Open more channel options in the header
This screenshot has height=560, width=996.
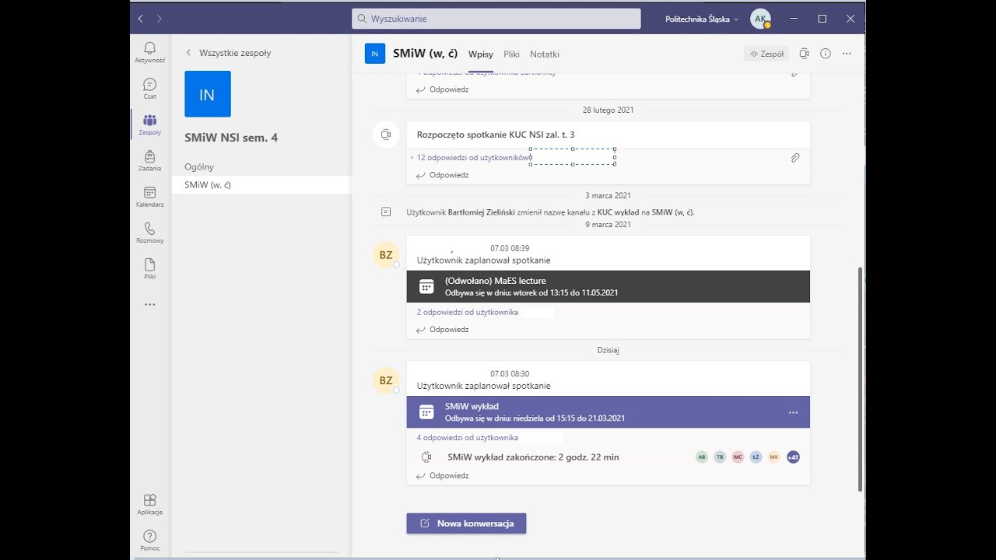[847, 54]
